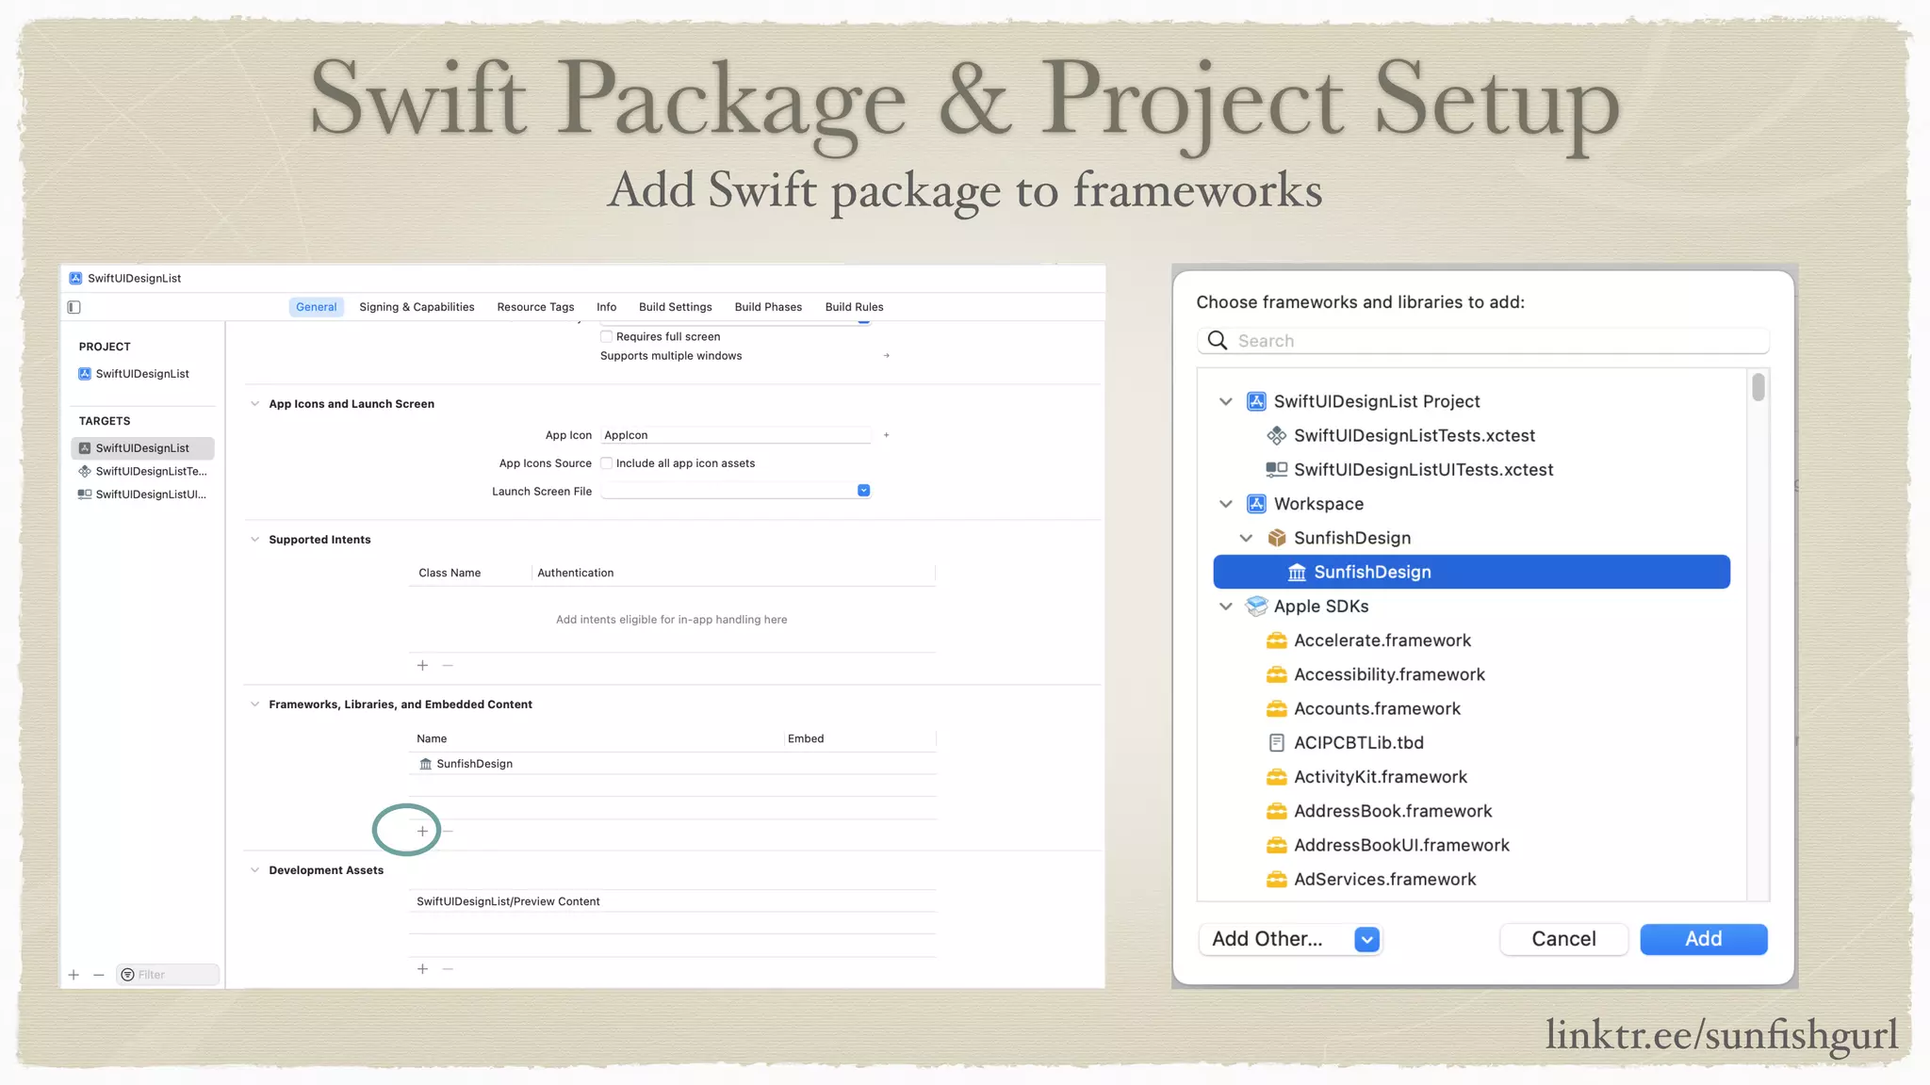Screen dimensions: 1930x1085
Task: Add a new target with plus icon
Action: (74, 975)
